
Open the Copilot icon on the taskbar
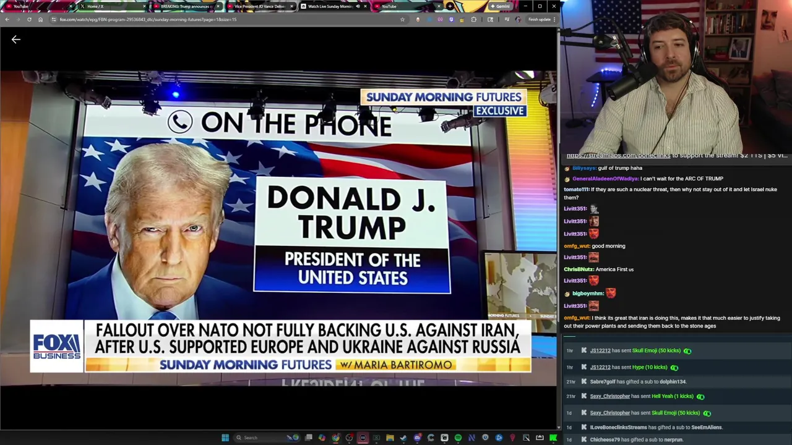point(322,438)
